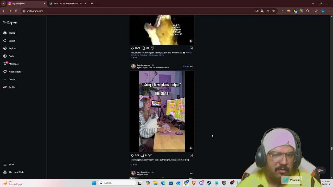Screen dimensions: 333x187
Task: Open Discord from the taskbar
Action: click(x=201, y=183)
